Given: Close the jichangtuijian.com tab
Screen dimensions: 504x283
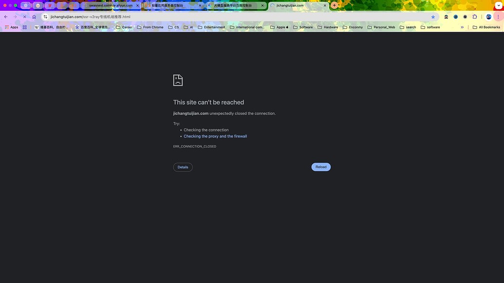Looking at the screenshot, I should [325, 5].
